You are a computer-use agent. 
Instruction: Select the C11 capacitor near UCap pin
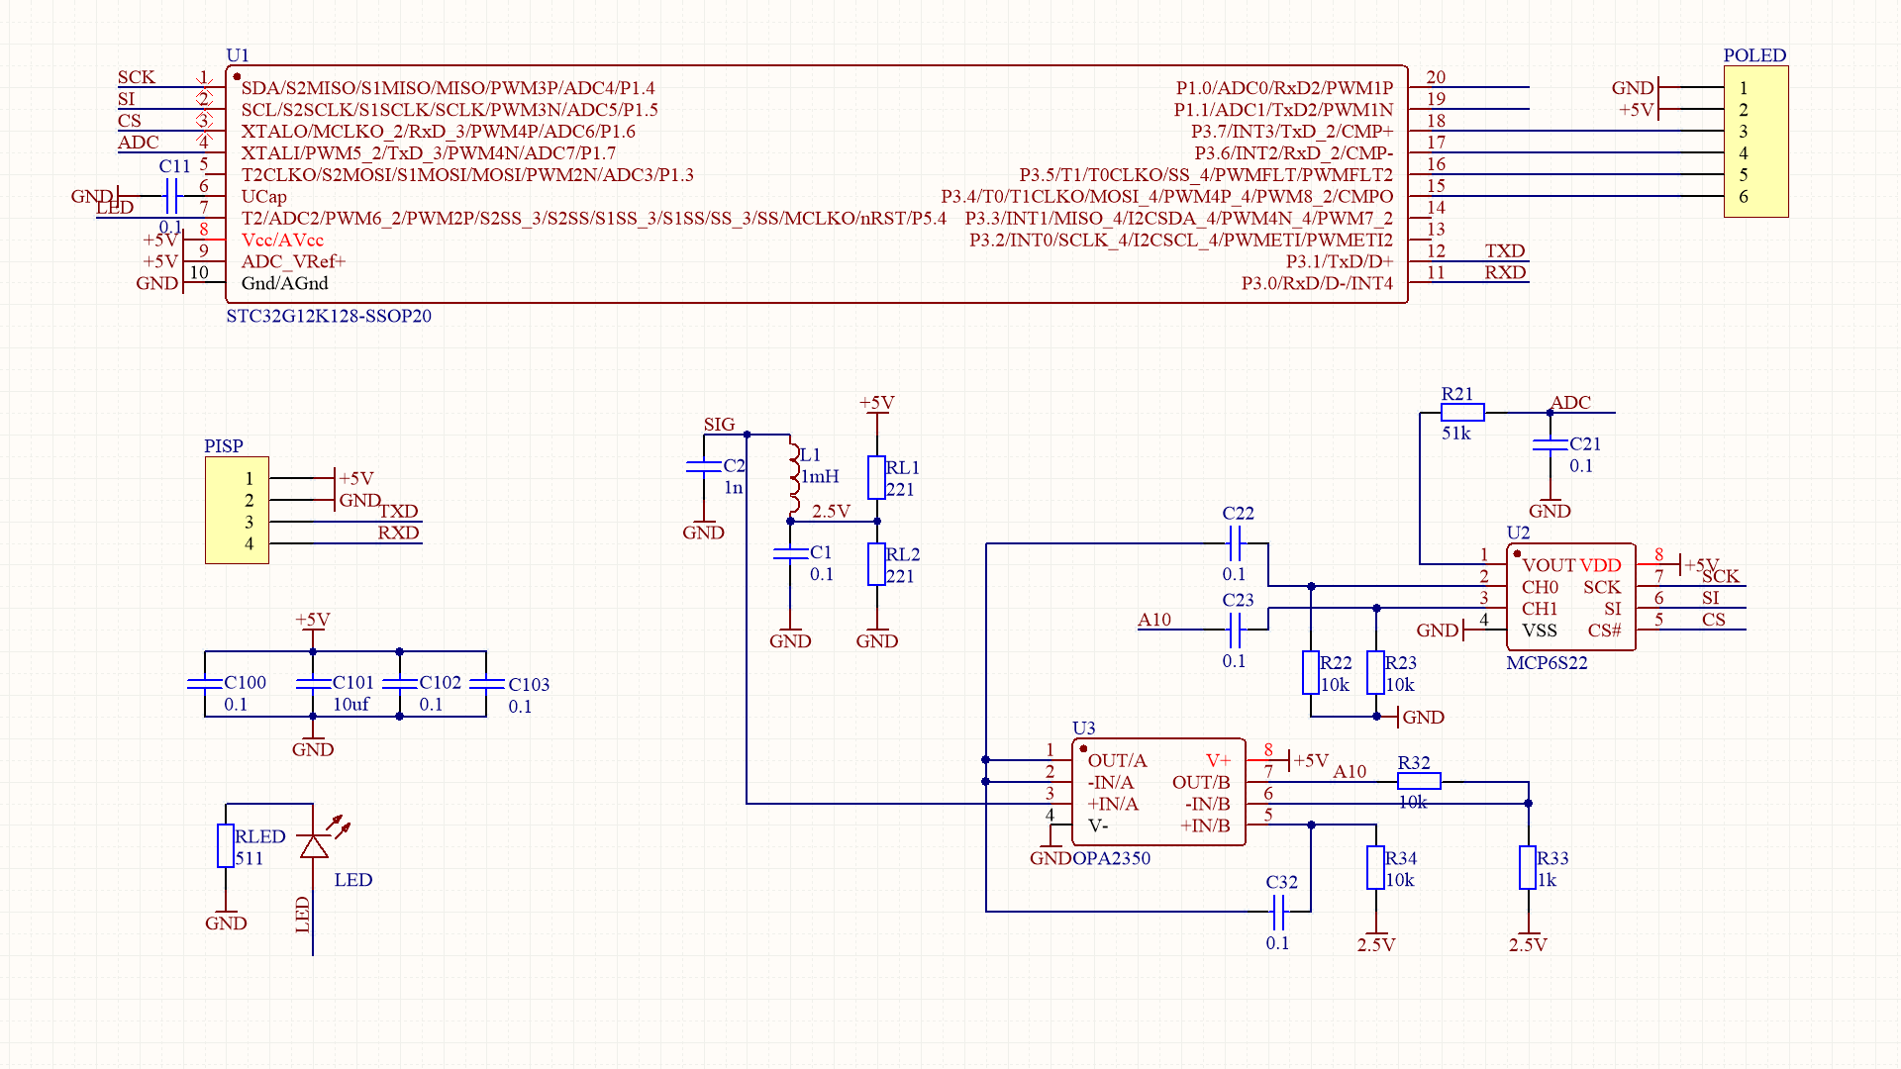(x=171, y=196)
